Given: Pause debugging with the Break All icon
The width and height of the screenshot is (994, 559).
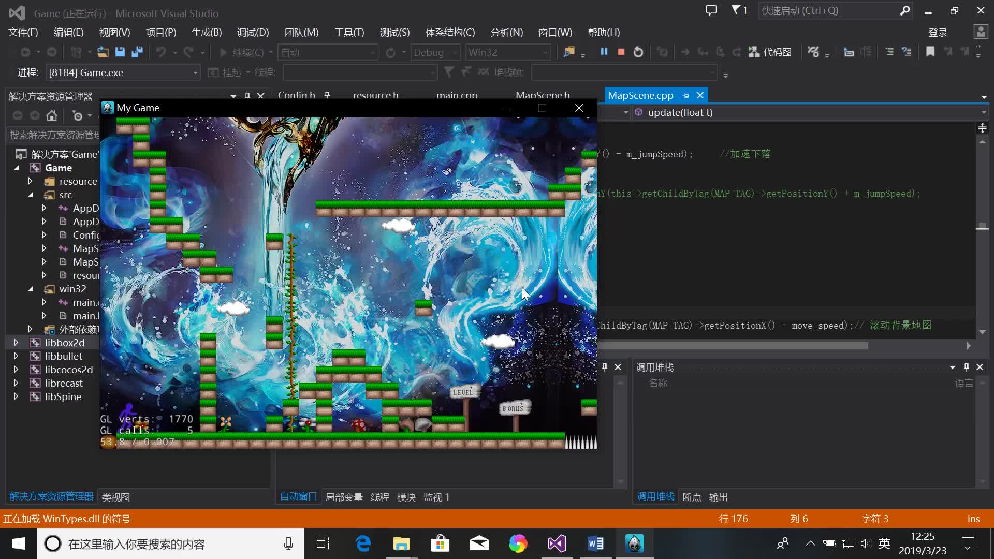Looking at the screenshot, I should (x=604, y=52).
